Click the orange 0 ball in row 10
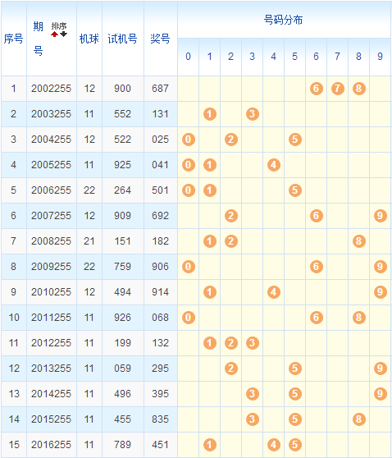This screenshot has width=392, height=458. click(x=189, y=318)
